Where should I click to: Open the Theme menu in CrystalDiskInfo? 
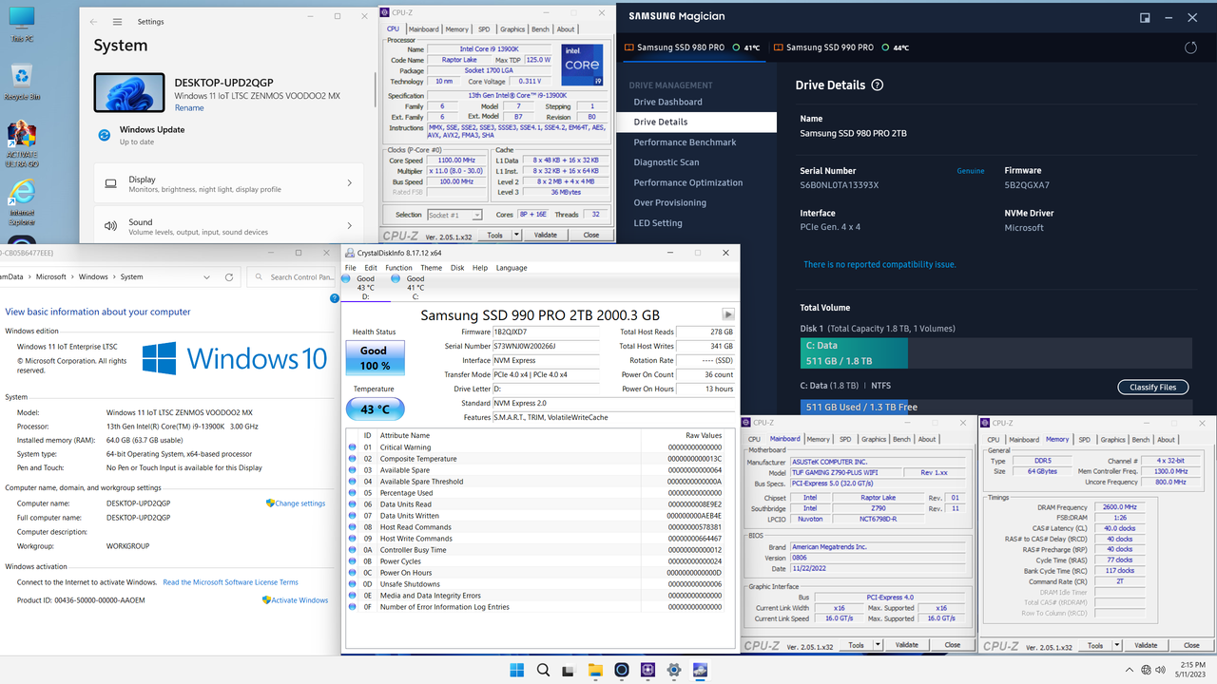[432, 268]
